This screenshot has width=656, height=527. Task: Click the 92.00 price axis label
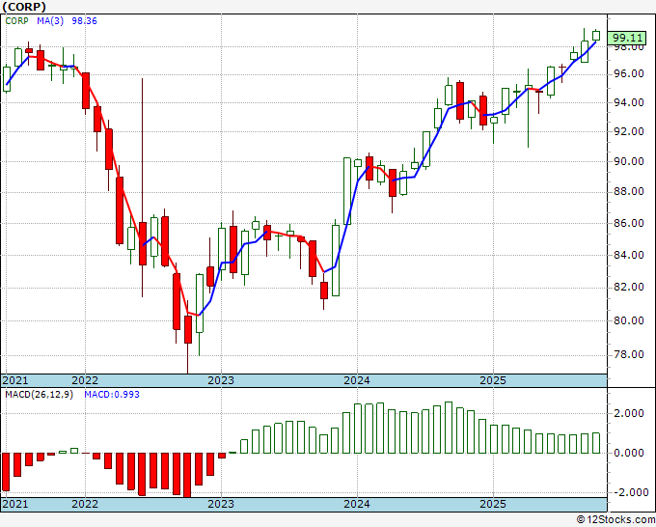631,131
